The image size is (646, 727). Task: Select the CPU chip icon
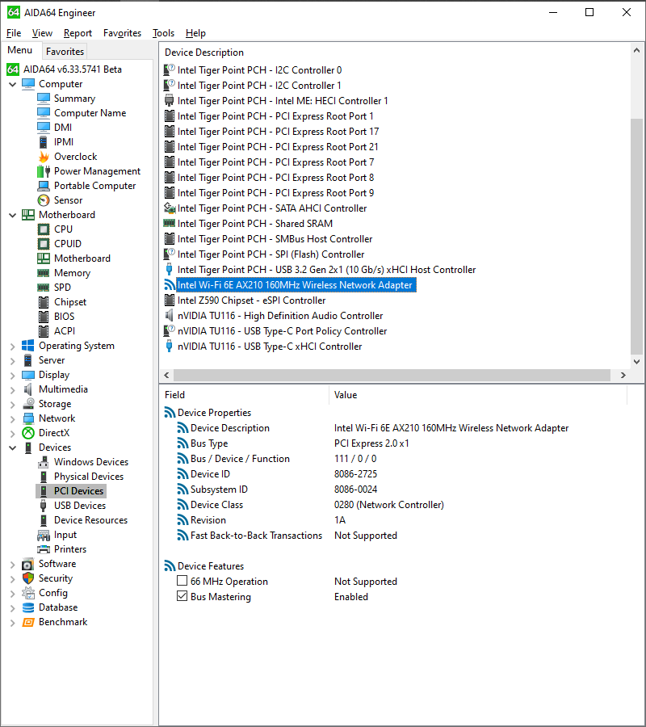44,229
